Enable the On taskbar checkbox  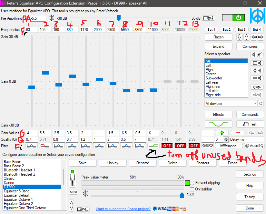[192, 189]
